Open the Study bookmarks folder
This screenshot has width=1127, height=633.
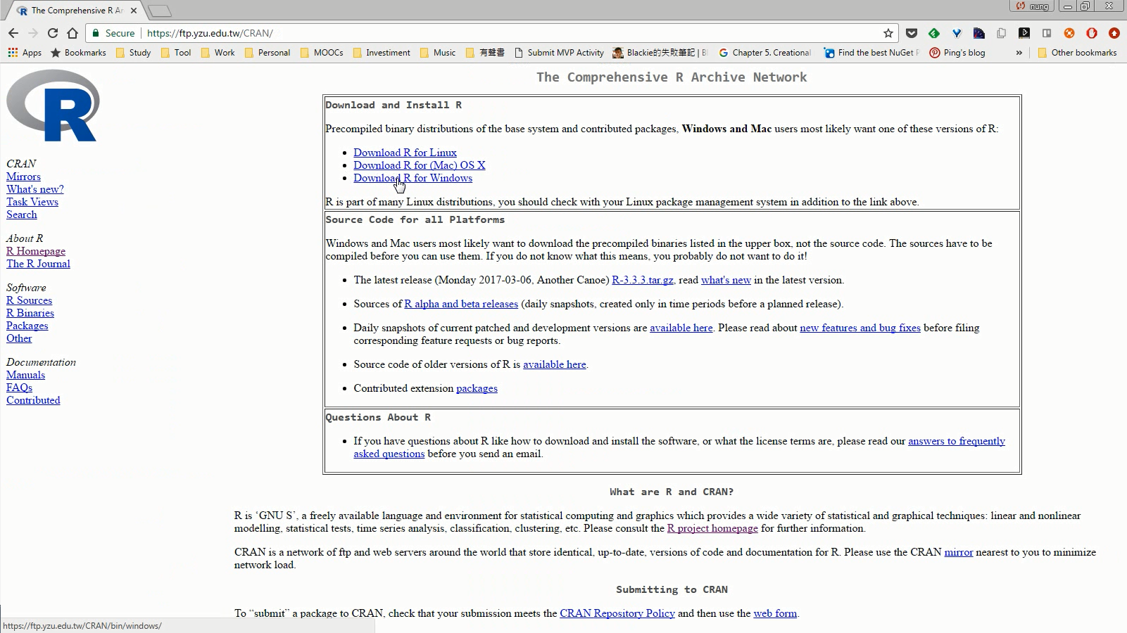click(133, 53)
